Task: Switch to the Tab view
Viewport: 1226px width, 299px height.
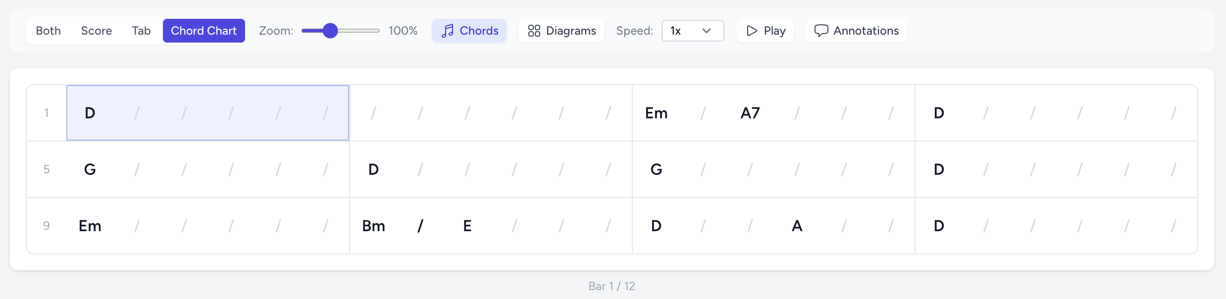Action: click(141, 31)
